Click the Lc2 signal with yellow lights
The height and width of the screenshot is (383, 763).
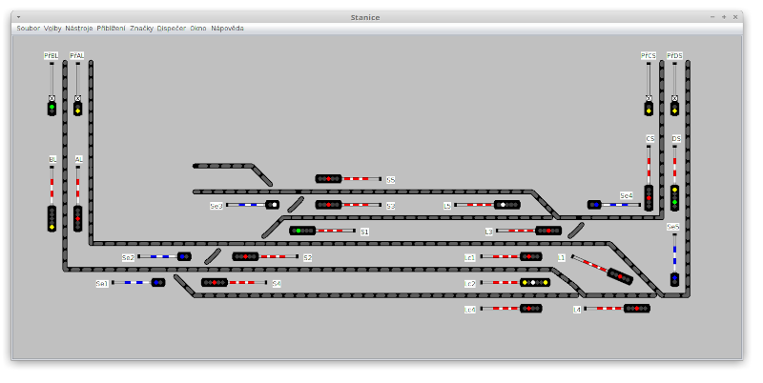coord(535,283)
